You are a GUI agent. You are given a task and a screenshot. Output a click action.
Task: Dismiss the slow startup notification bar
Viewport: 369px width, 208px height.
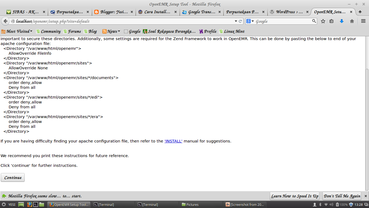366,196
